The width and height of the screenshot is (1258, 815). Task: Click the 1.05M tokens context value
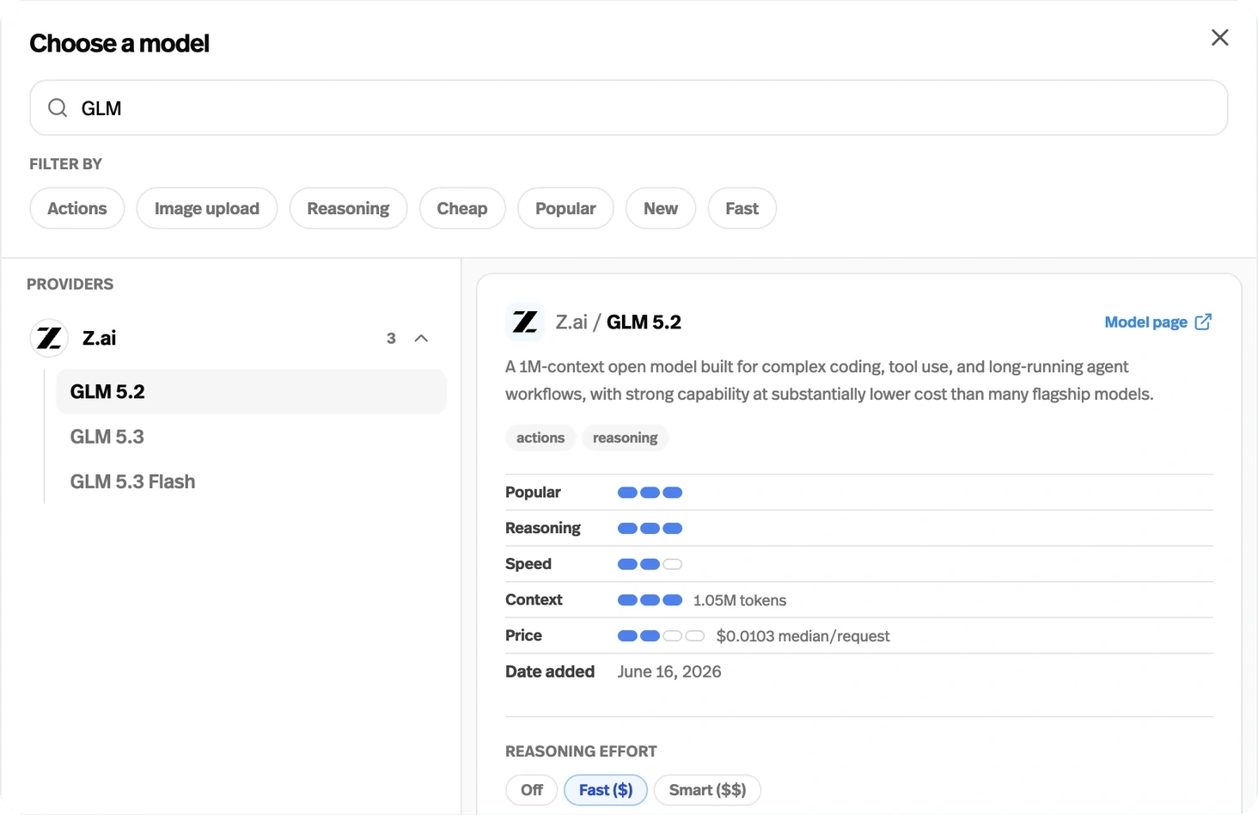740,600
